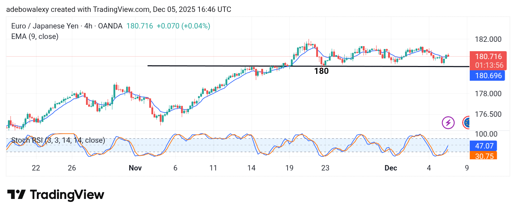516x213 pixels.
Task: Click the blue Stoch RSI value 47.07
Action: (x=483, y=146)
